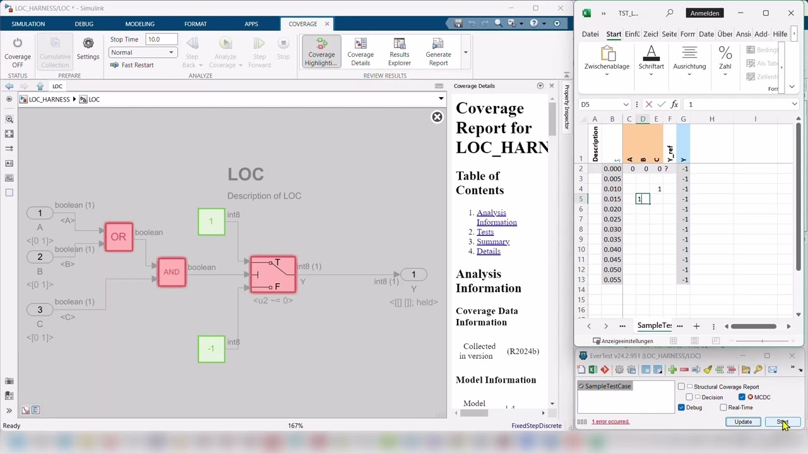Open simulation mode dropdown showing Normal
Viewport: 808px width, 454px height.
(142, 52)
